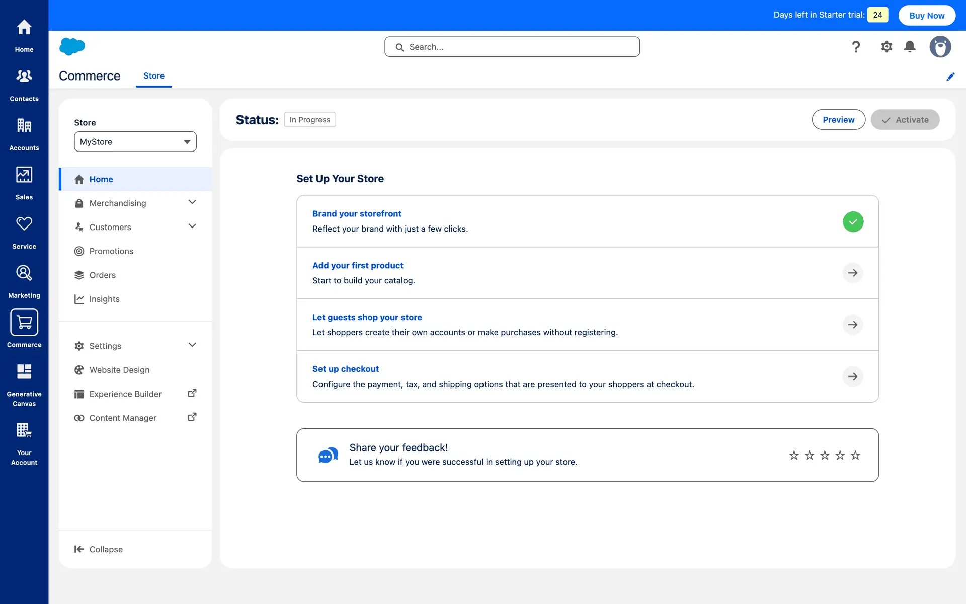
Task: Open the Add your first product link
Action: tap(358, 265)
